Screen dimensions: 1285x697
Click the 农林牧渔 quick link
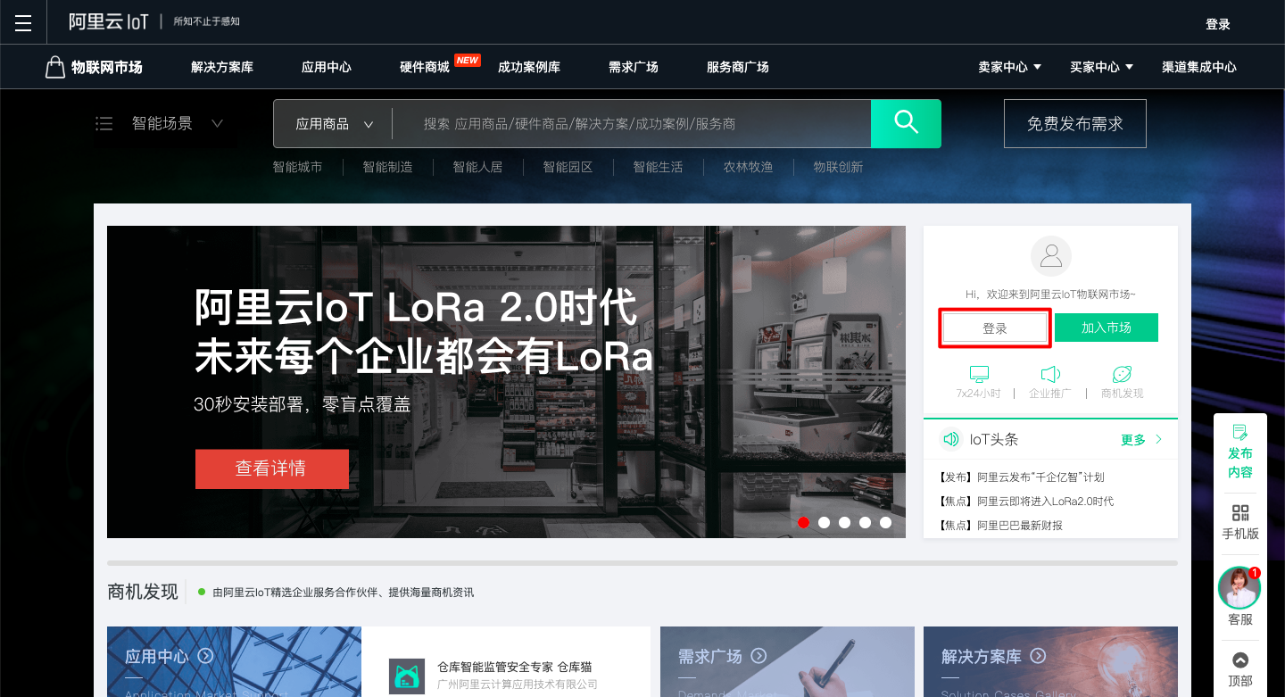(x=748, y=167)
